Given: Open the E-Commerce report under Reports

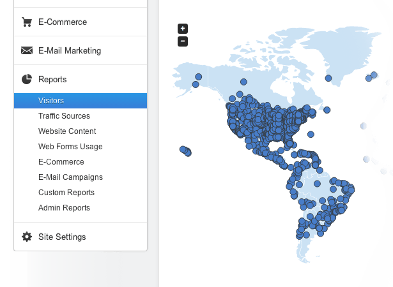Looking at the screenshot, I should tap(61, 162).
